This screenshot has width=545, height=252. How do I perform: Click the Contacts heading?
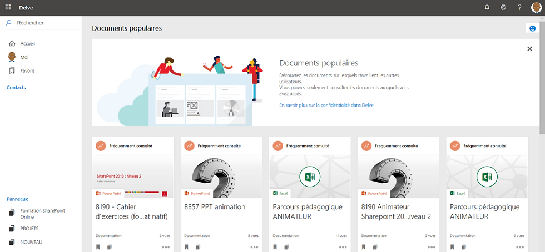point(16,88)
